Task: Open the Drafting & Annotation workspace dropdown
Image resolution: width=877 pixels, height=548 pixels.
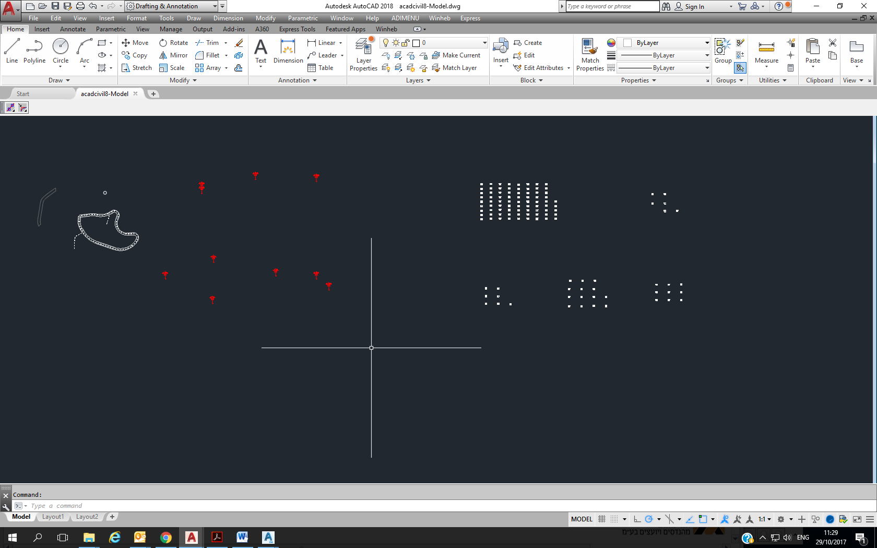Action: pos(215,6)
